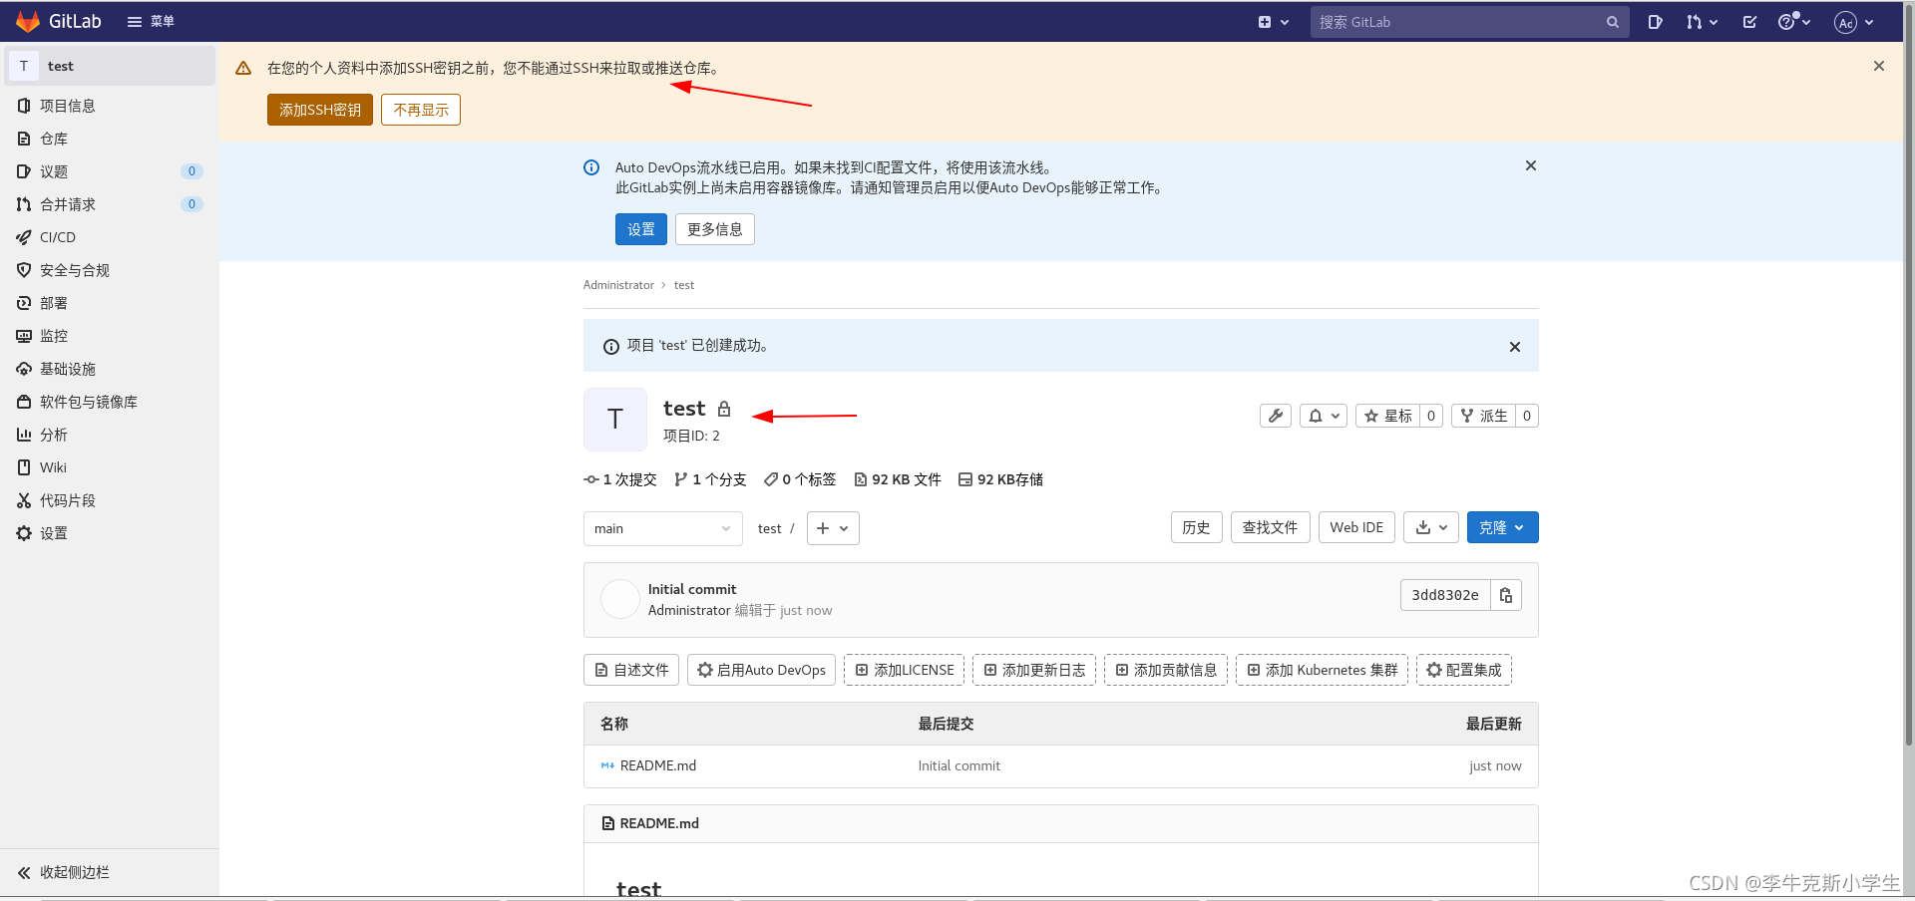Click the 自述文件 button

click(631, 670)
